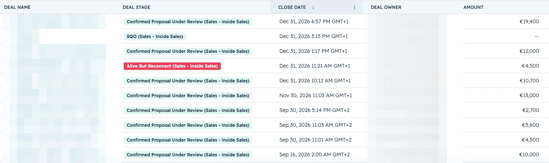Click the Deal Stage column header

pos(136,7)
